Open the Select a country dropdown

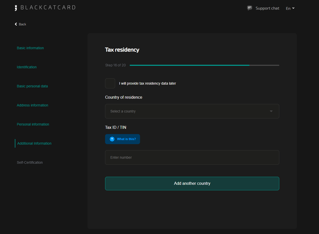point(192,111)
